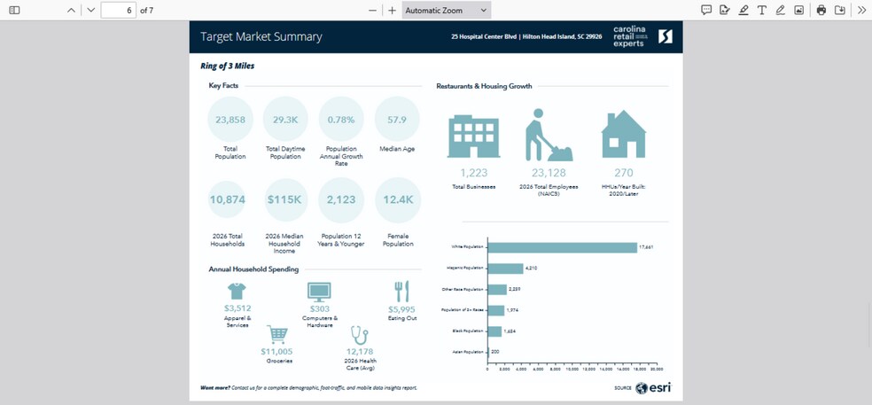Click the Hispanic Population bar
Viewport: 872px width, 405px height.
[505, 269]
